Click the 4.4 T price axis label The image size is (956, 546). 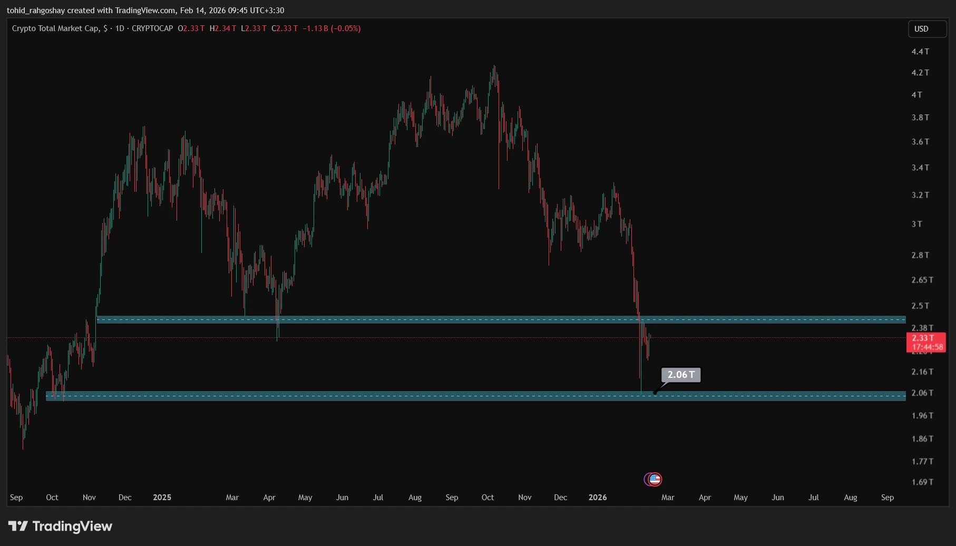point(920,52)
